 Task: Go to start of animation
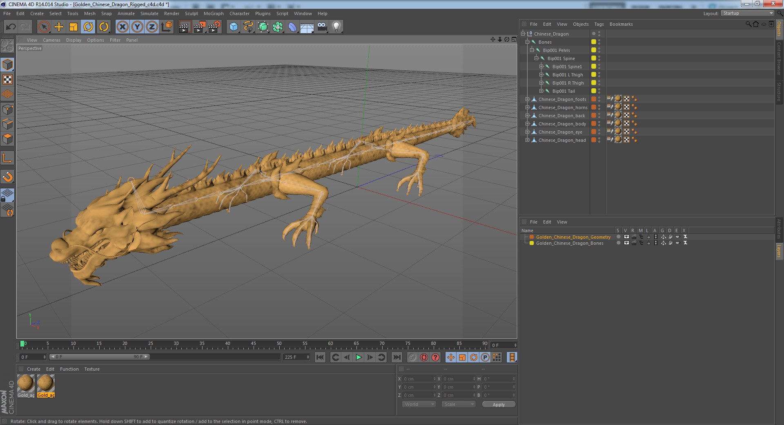320,357
